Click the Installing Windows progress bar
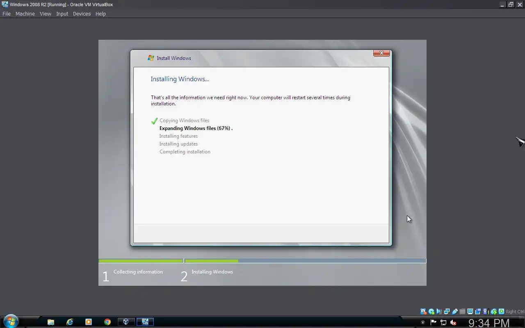This screenshot has width=525, height=328. [x=305, y=261]
